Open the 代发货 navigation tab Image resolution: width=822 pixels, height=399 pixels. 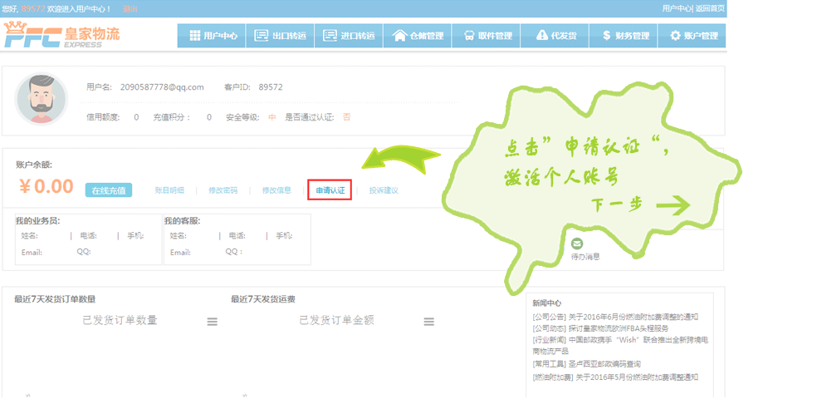click(x=555, y=36)
